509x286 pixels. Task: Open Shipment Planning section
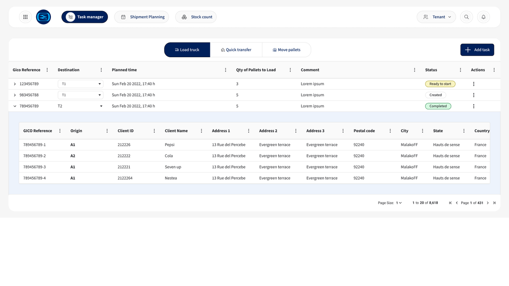point(142,17)
